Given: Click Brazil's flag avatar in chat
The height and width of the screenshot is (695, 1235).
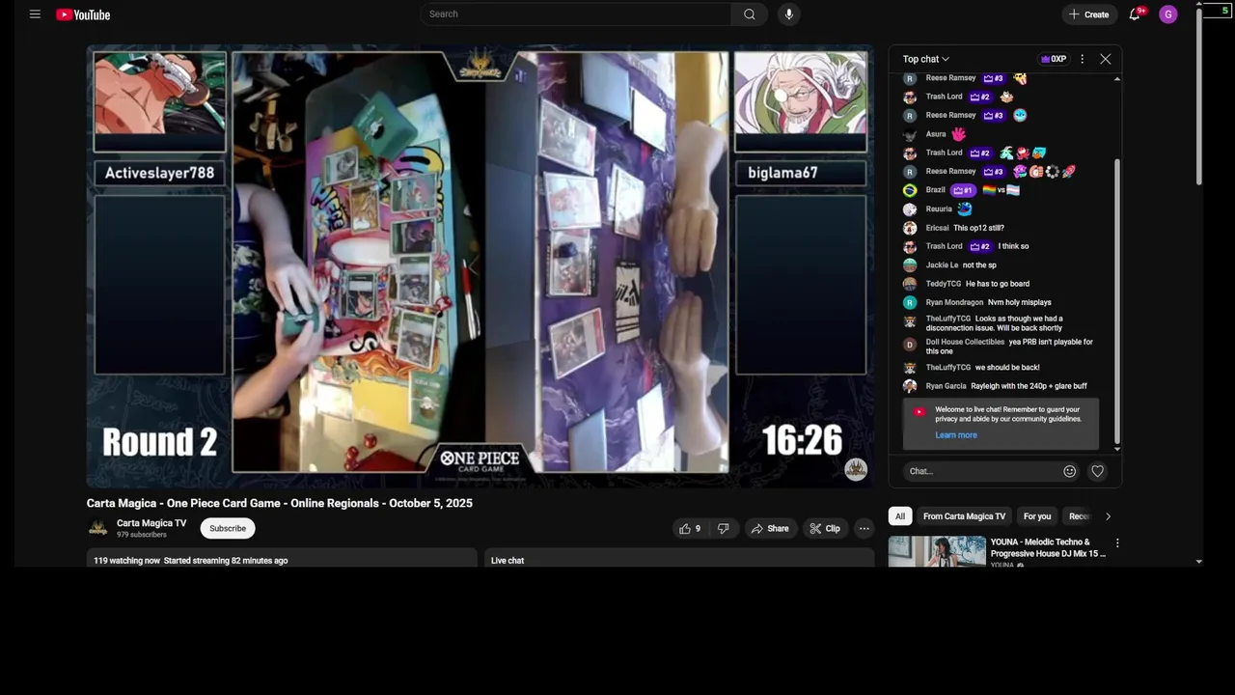Looking at the screenshot, I should (x=910, y=190).
